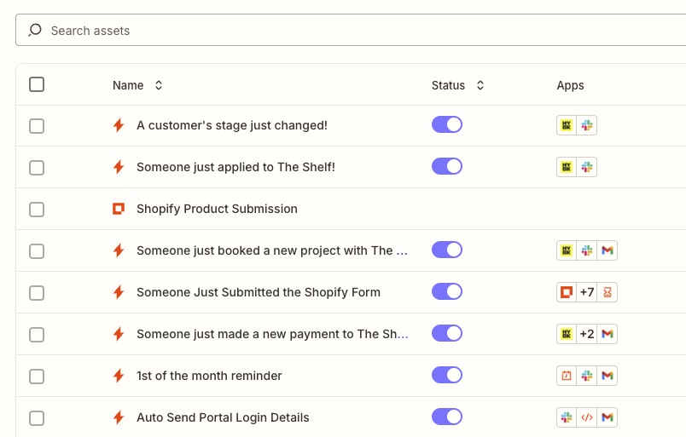Image resolution: width=686 pixels, height=437 pixels.
Task: Toggle status of Auto Send Portal Login Details
Action: coord(447,417)
